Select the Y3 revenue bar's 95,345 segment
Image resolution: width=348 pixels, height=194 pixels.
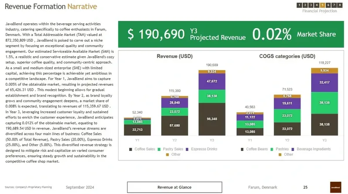coord(212,119)
